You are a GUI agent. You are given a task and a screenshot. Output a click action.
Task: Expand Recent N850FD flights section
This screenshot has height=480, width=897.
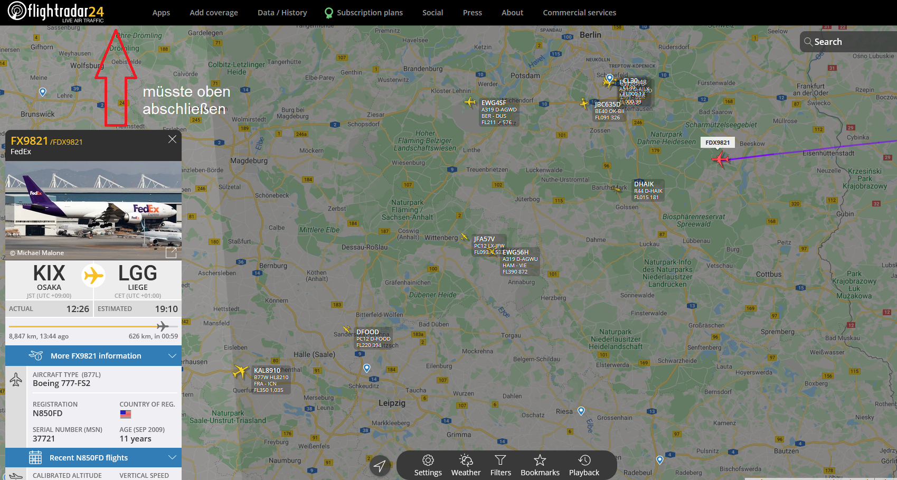[93, 458]
